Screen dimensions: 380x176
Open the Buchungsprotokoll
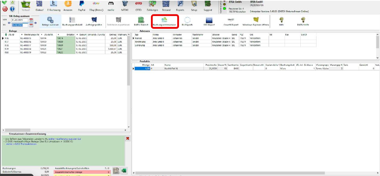(x=72, y=21)
